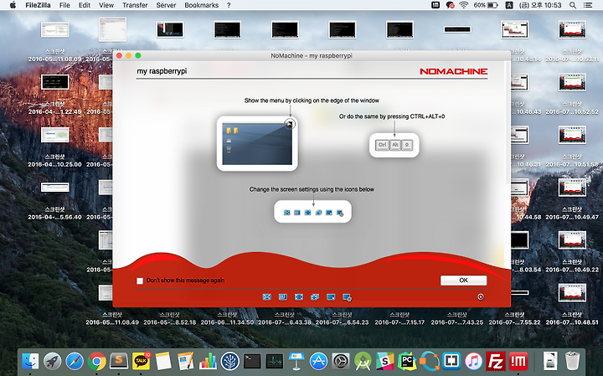The width and height of the screenshot is (603, 376).
Task: Click desktop file label 2016-07-...7.15.17
Action: (399, 322)
